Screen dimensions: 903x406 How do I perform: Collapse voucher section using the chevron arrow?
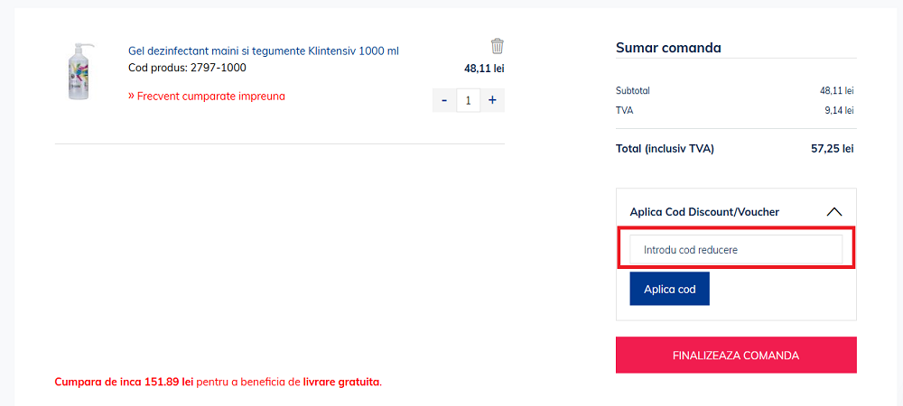(833, 212)
